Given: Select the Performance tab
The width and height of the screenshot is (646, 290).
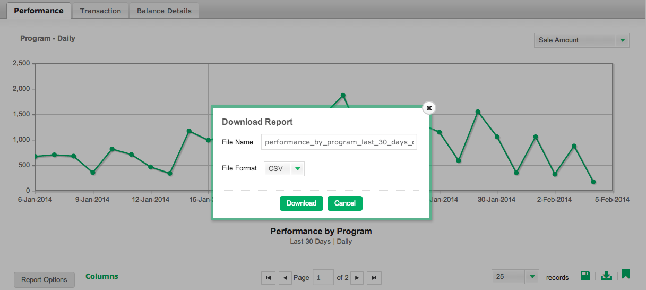Looking at the screenshot, I should (x=39, y=10).
